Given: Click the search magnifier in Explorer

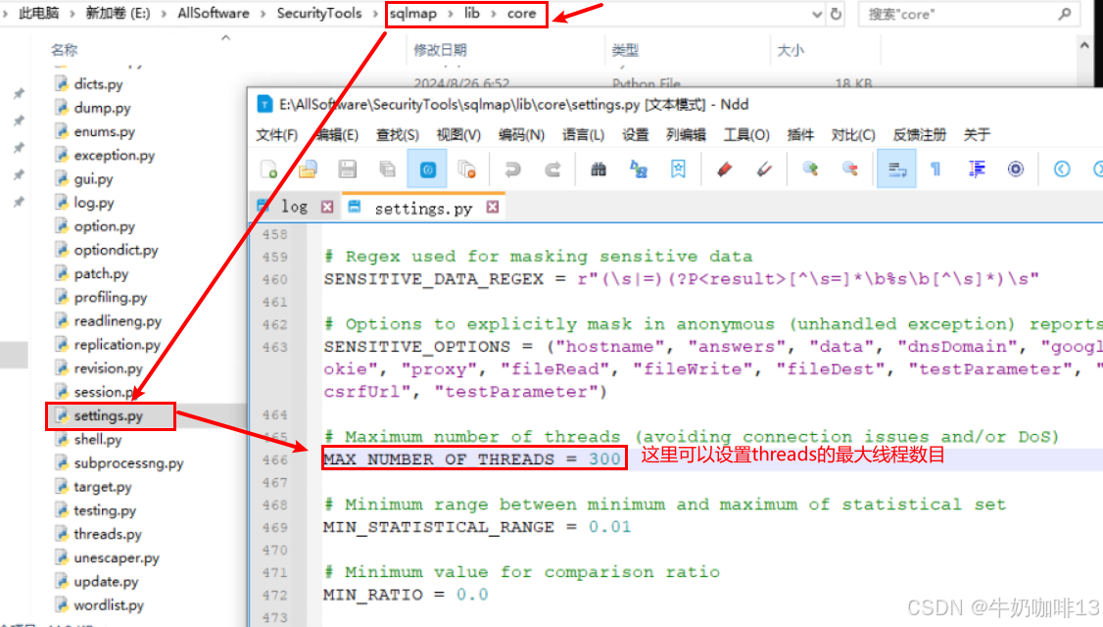Looking at the screenshot, I should click(x=1065, y=14).
